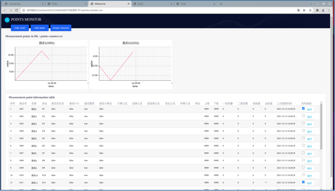Click the 实时曲线 column header
Screen dimensions: 335x191
306,103
